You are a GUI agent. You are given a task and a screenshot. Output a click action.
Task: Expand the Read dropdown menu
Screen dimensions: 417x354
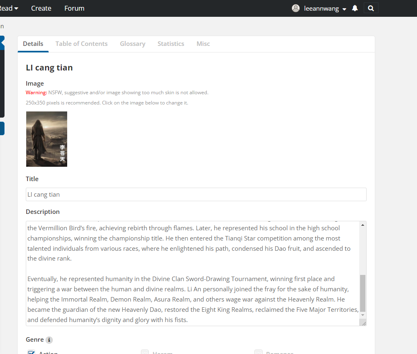tap(8, 8)
